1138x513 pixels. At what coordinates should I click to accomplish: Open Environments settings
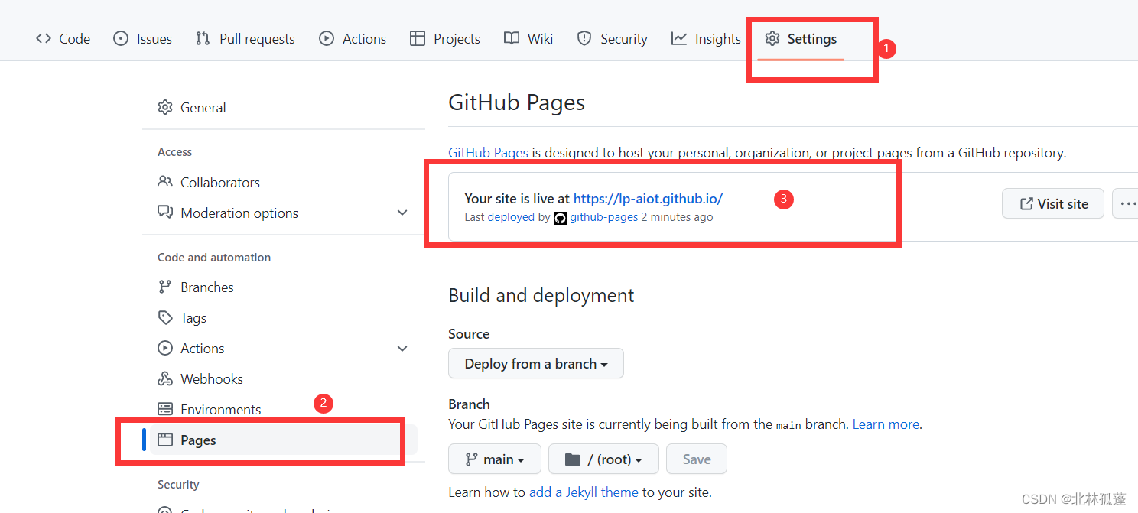(x=284, y=409)
